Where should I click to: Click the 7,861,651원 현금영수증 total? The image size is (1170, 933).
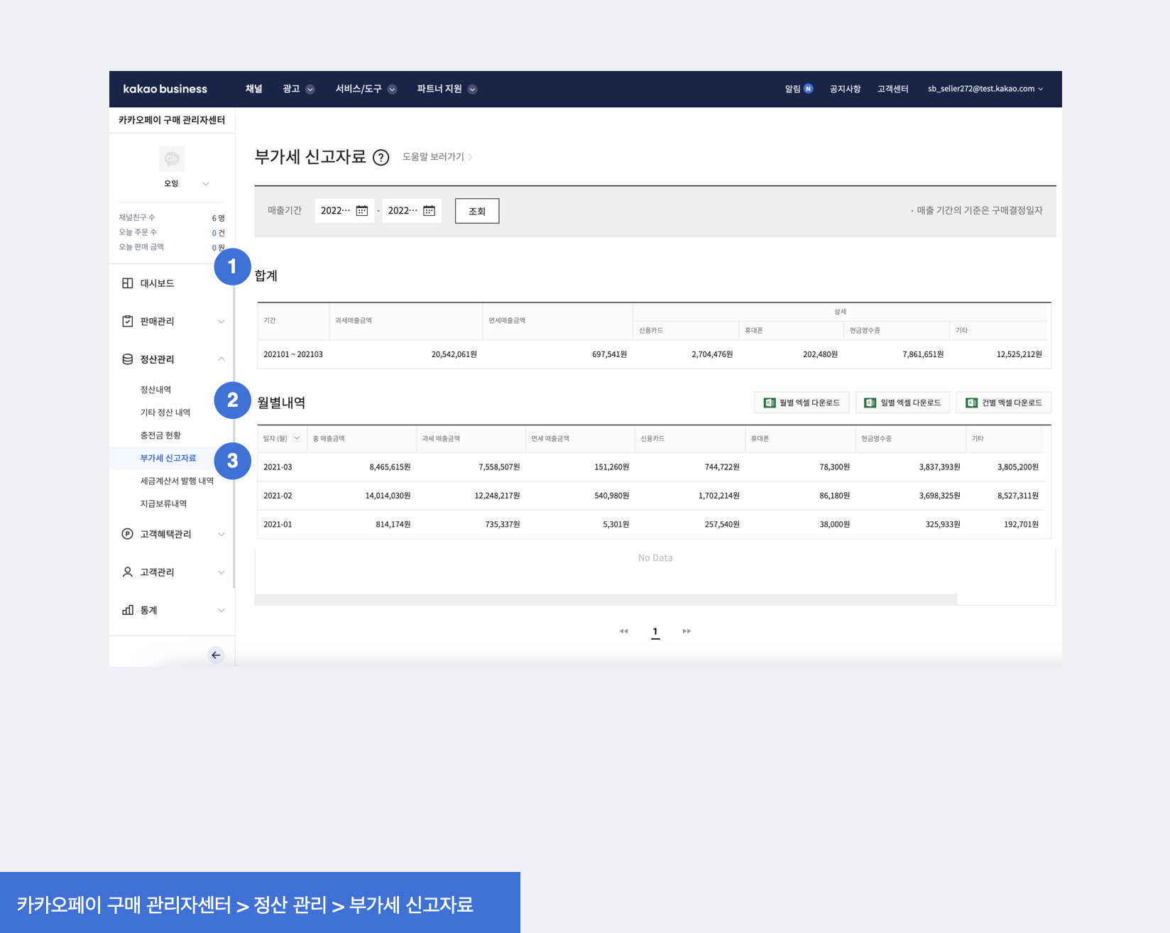923,354
